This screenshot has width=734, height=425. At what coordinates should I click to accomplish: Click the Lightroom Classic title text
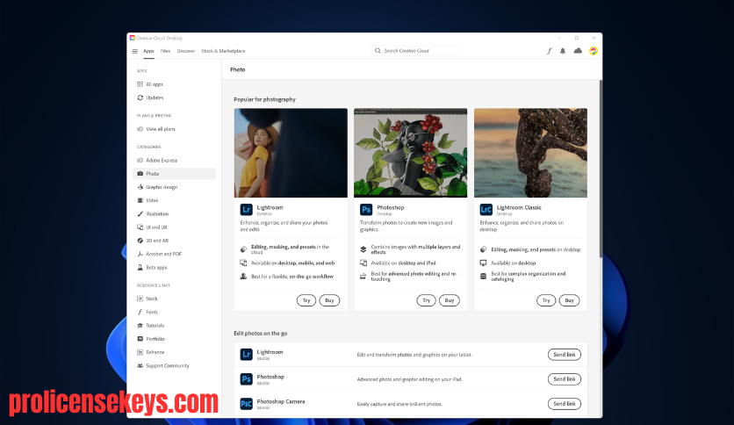tap(519, 207)
